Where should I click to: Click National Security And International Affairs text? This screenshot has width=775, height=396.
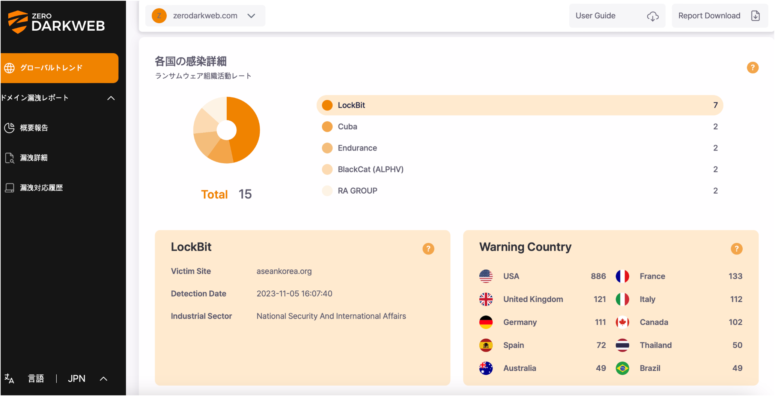331,316
